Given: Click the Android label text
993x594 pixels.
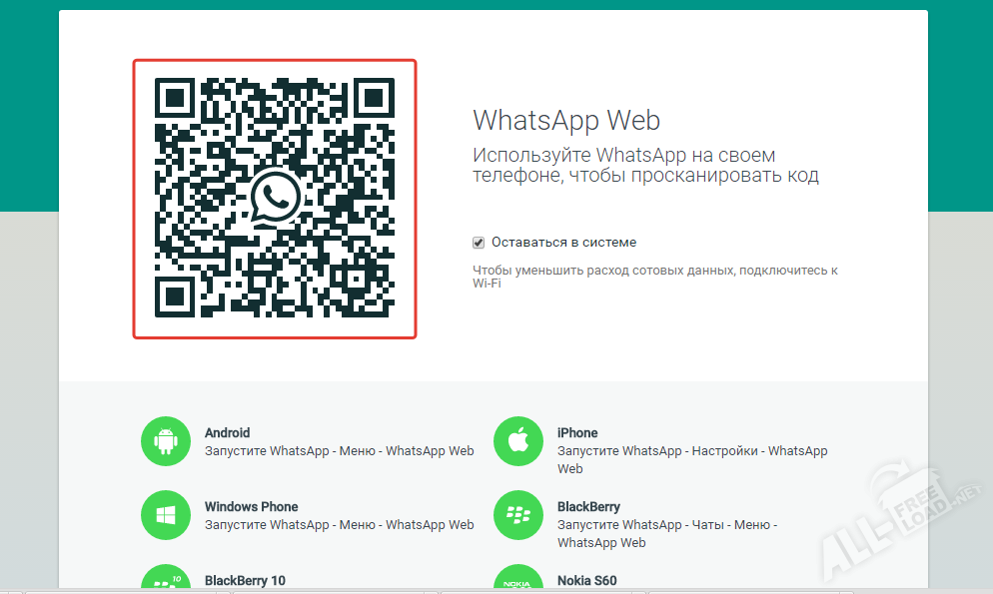Looking at the screenshot, I should [227, 432].
